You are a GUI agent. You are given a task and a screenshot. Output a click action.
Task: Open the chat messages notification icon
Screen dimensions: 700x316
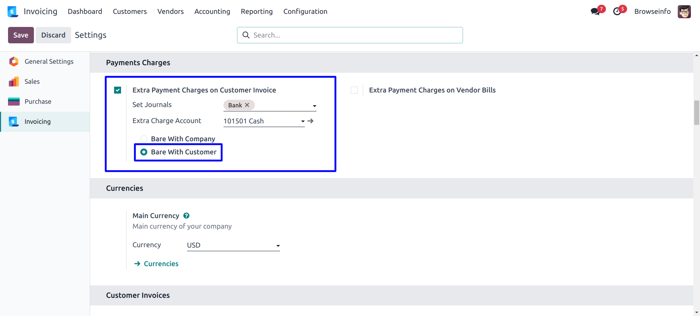click(595, 11)
